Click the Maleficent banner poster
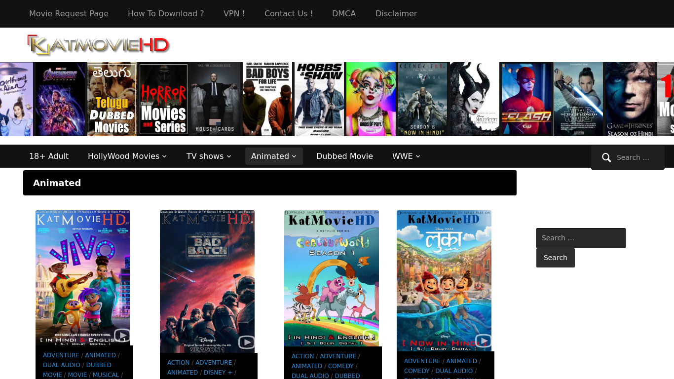Image resolution: width=674 pixels, height=379 pixels. [475, 99]
